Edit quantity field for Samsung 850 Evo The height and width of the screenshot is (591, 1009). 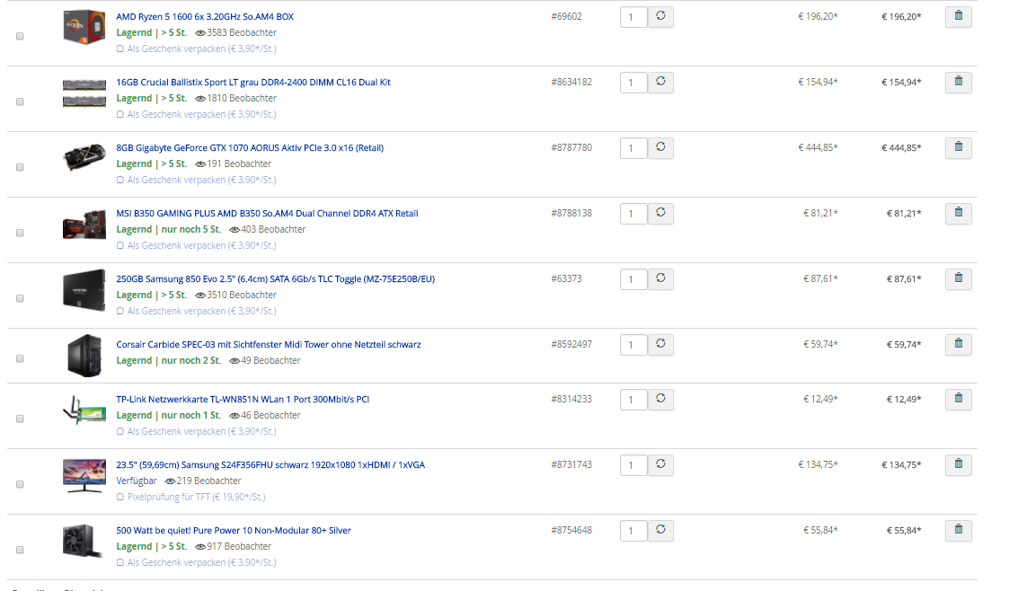[633, 279]
